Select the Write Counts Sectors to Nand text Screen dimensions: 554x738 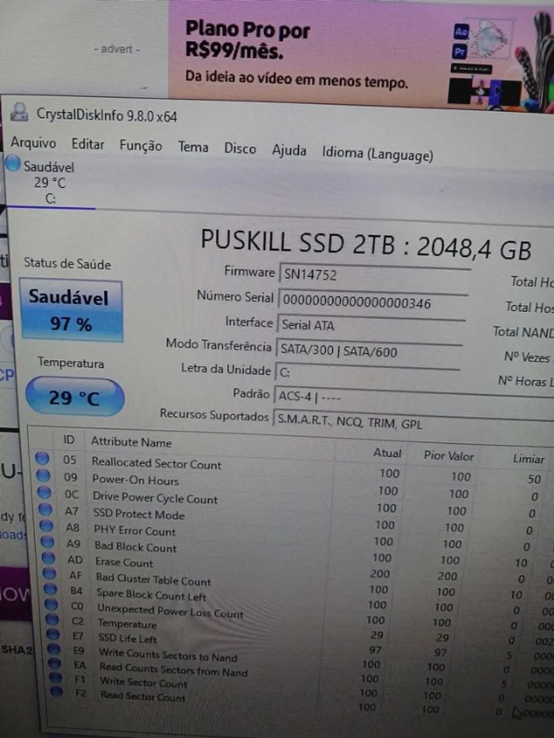[x=168, y=655]
